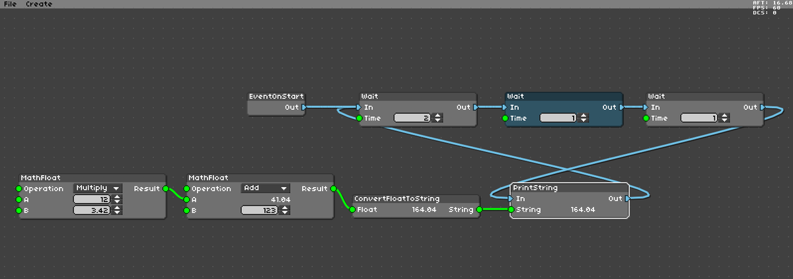The image size is (793, 279).
Task: Click the stepper arrows next to B value 123
Action: [285, 210]
